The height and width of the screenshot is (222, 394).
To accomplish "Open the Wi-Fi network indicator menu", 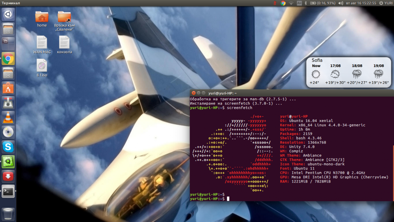I will point(291,3).
